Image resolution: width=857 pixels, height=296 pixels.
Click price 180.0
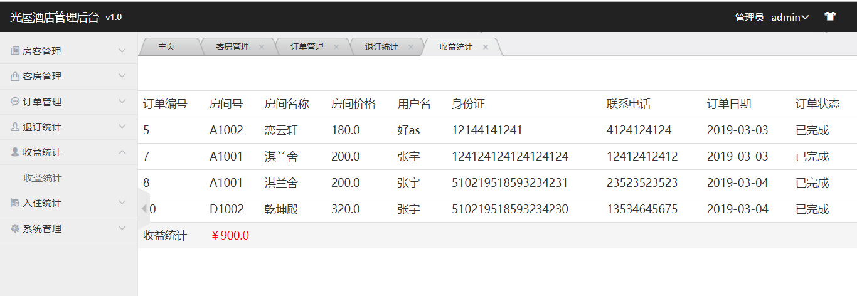tap(346, 130)
